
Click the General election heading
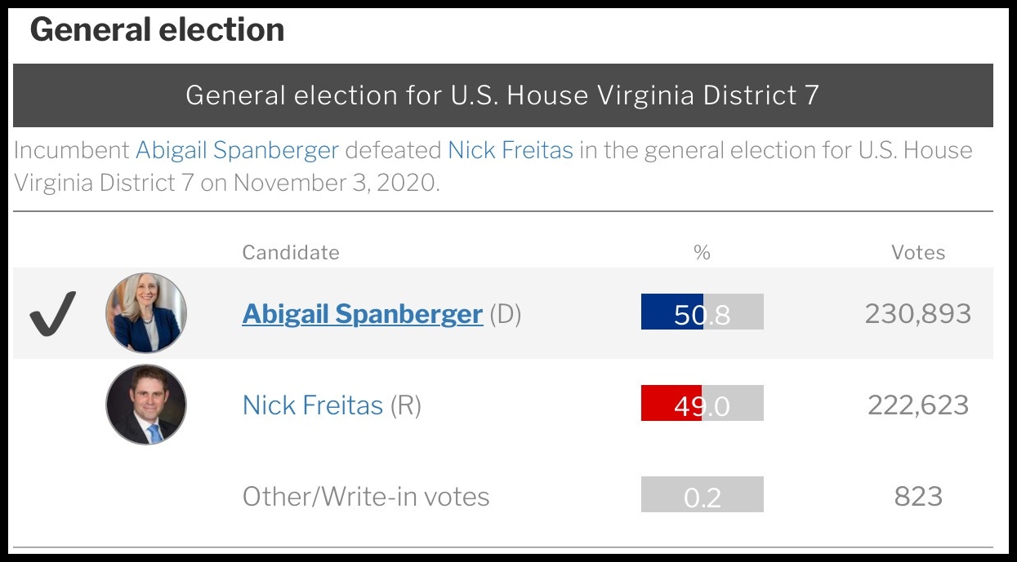click(x=157, y=30)
